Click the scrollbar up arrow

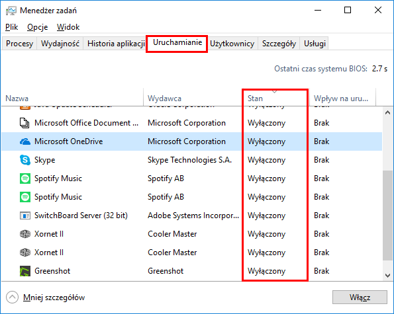[387, 112]
